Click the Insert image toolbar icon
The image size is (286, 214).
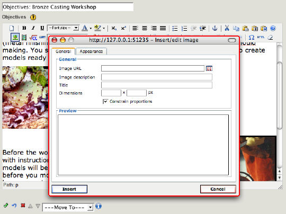tap(15, 38)
